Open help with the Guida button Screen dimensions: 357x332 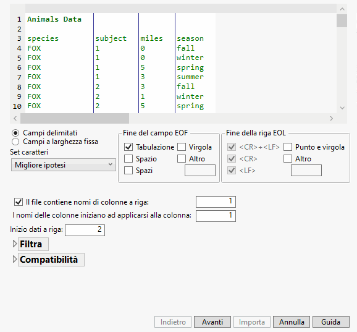[331, 321]
